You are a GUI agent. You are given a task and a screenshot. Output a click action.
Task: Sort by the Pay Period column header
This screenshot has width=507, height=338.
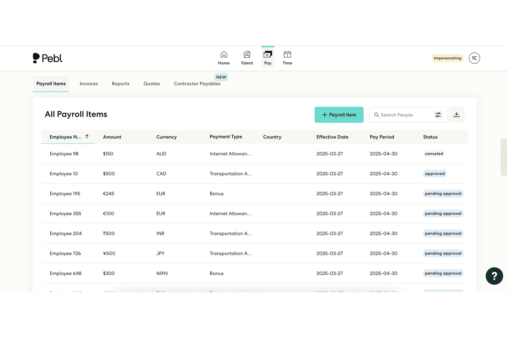(382, 137)
